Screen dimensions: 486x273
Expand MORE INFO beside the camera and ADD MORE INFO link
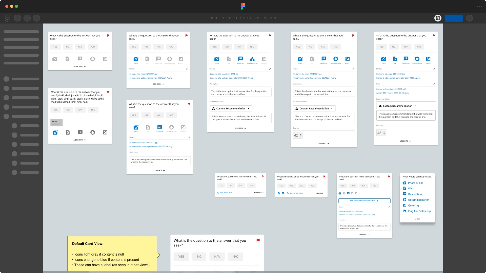tap(321, 193)
